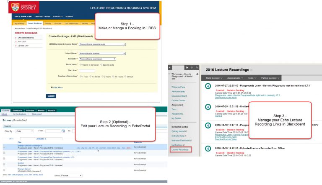The width and height of the screenshot is (322, 185).
Task: Click the Blackboard menu reorder arrows icon
Action: click(197, 67)
